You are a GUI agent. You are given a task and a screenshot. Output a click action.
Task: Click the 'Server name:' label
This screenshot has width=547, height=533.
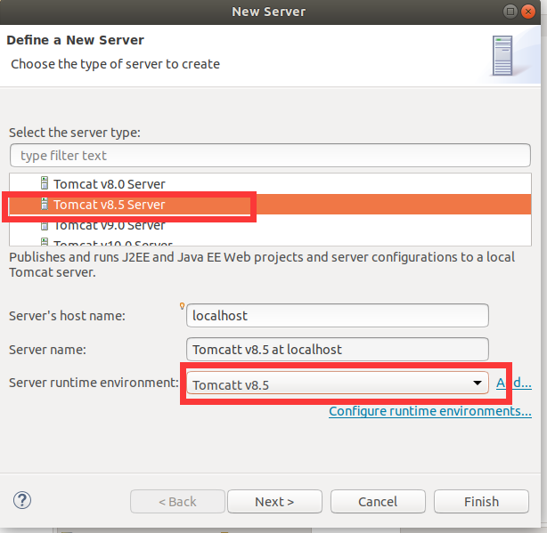47,350
